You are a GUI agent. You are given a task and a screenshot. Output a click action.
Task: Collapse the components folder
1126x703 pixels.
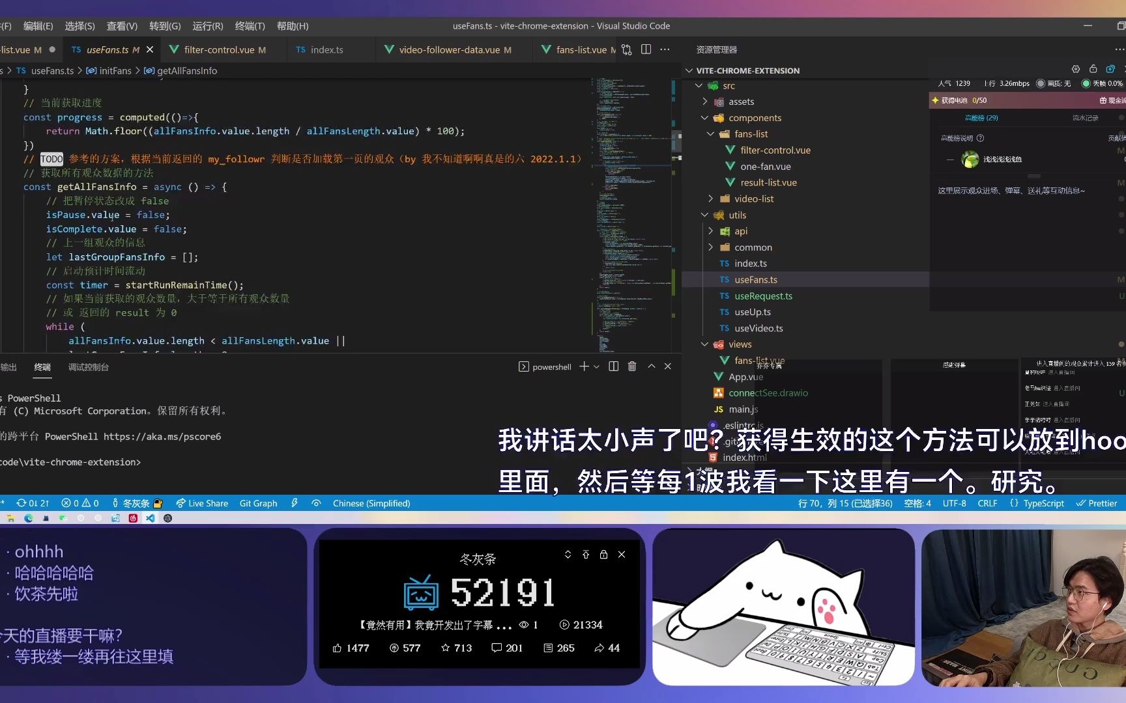pos(704,118)
